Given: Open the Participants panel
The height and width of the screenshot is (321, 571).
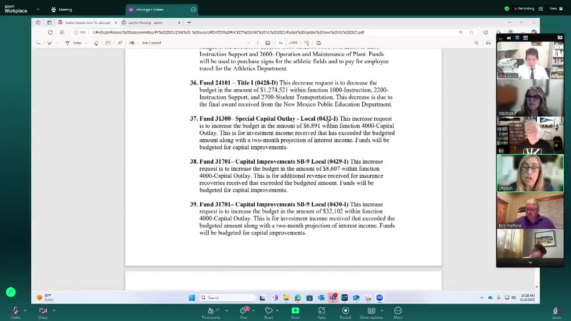Looking at the screenshot, I should point(211,312).
